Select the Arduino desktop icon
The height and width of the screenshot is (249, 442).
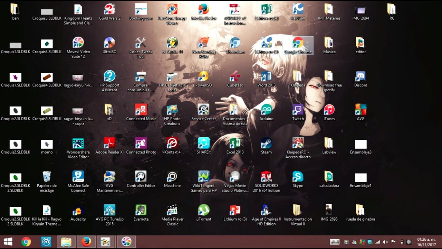(267, 112)
